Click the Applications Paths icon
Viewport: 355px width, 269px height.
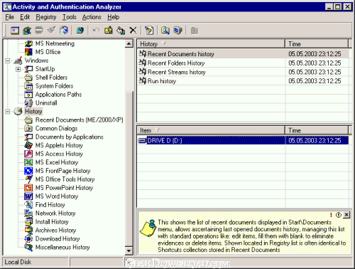(x=28, y=95)
